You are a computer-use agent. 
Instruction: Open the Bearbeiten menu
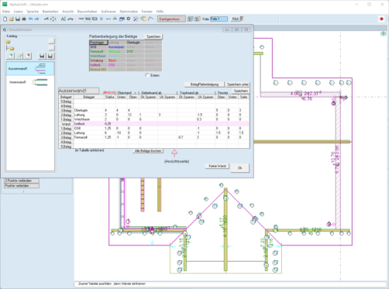click(x=50, y=12)
